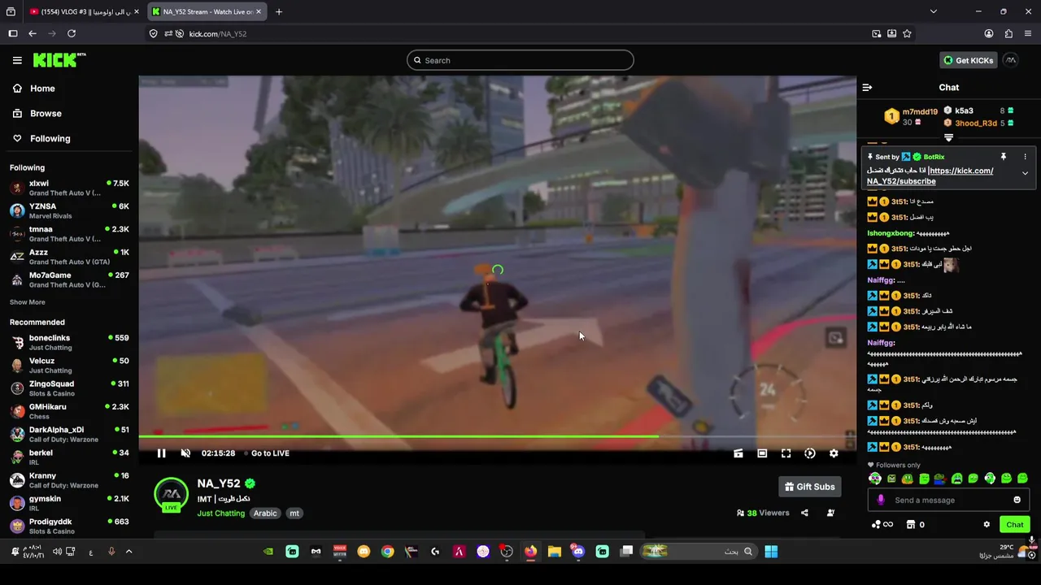Image resolution: width=1041 pixels, height=585 pixels.
Task: Pause the stream video
Action: [161, 453]
